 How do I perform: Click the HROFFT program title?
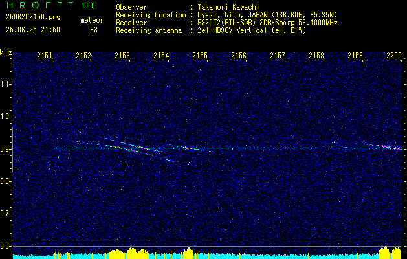[41, 5]
